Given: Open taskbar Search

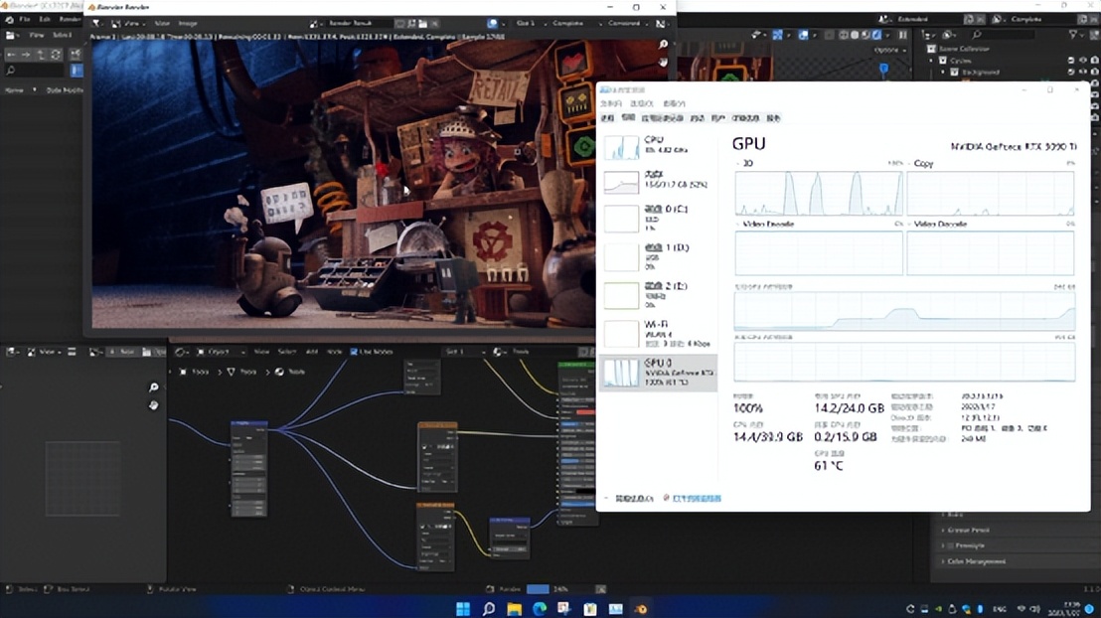Looking at the screenshot, I should click(x=488, y=608).
